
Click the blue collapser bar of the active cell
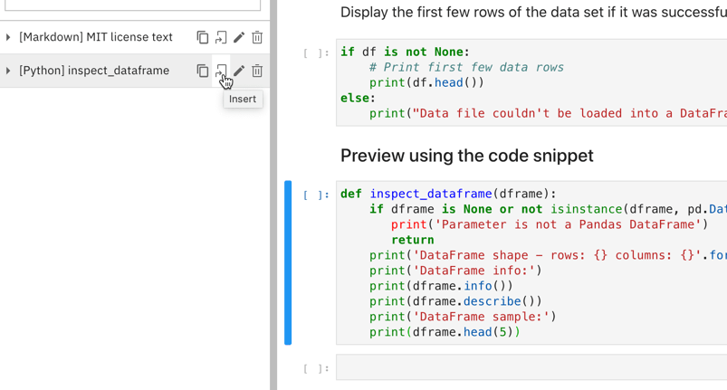pos(288,262)
